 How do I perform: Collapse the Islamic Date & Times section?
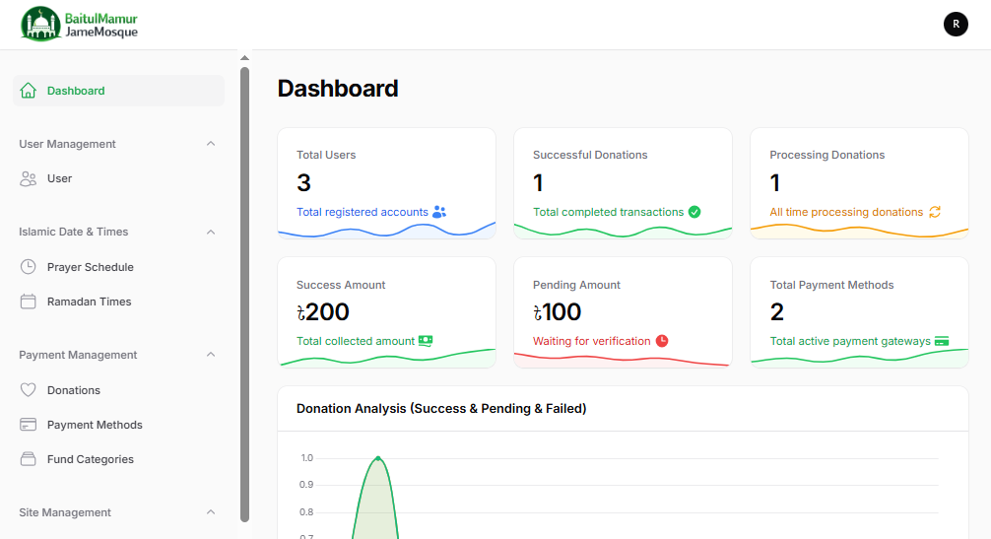[x=211, y=232]
